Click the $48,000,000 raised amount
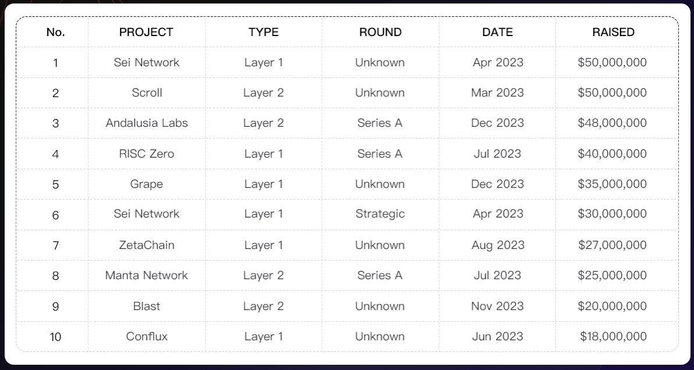 [612, 123]
